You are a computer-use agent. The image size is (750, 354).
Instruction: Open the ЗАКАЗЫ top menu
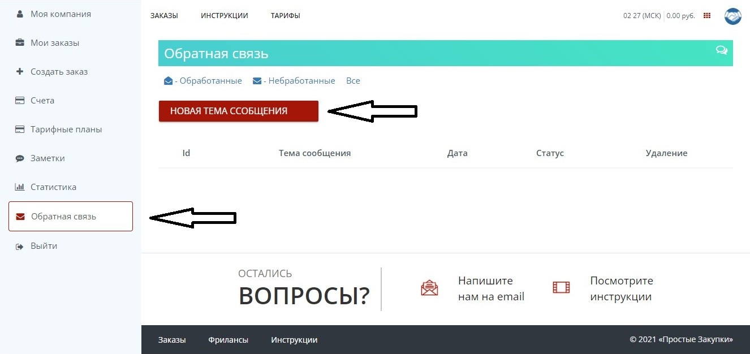pos(164,16)
